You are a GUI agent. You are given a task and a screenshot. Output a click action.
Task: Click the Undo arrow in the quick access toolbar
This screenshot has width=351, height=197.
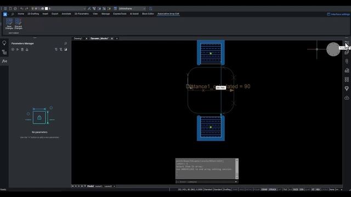[x=22, y=9]
